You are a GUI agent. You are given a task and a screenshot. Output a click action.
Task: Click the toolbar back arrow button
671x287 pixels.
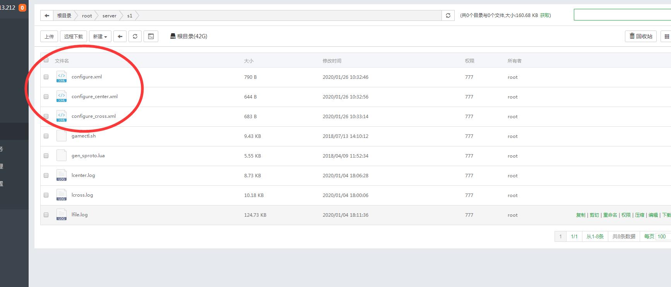[x=120, y=36]
